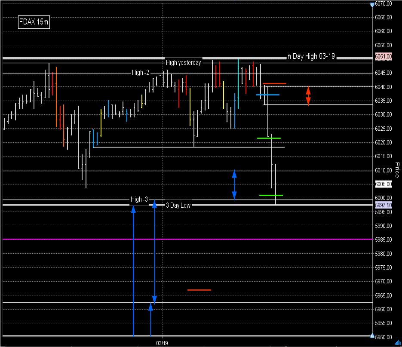Select the green line near 6021
Screen dimensions: 402x347
(269, 138)
